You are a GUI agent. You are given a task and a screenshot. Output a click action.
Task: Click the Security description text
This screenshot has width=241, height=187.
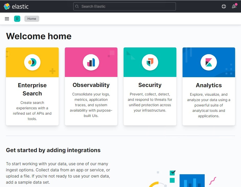[150, 102]
